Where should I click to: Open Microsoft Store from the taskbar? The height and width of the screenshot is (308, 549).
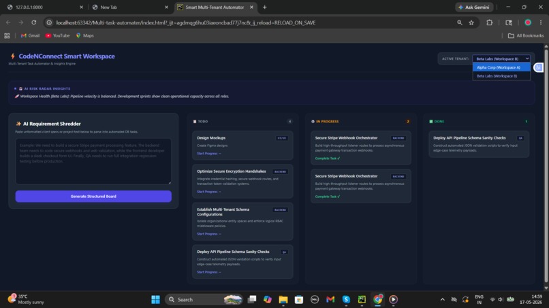tap(298, 300)
